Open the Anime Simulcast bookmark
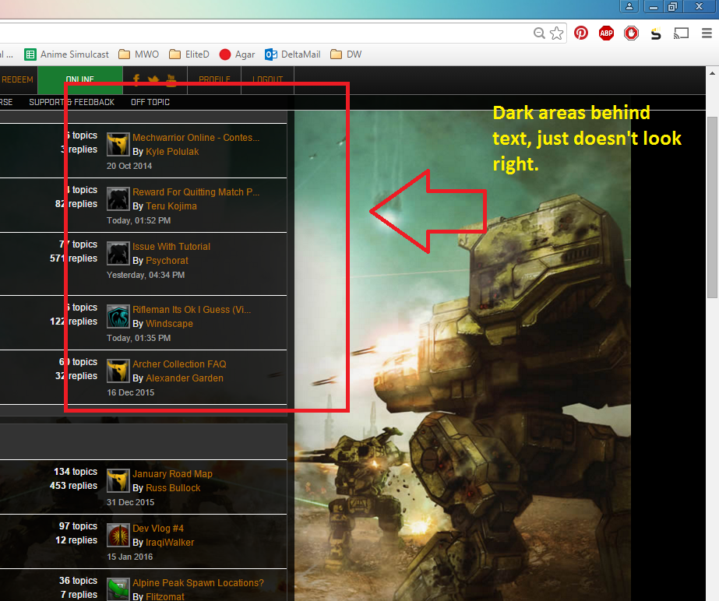719x601 pixels. click(x=66, y=54)
